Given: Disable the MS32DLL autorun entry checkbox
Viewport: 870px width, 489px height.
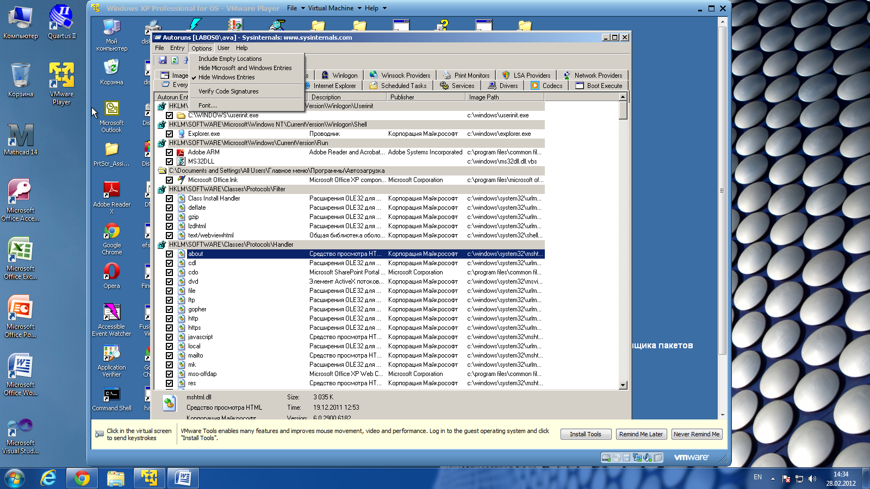Looking at the screenshot, I should [x=170, y=162].
